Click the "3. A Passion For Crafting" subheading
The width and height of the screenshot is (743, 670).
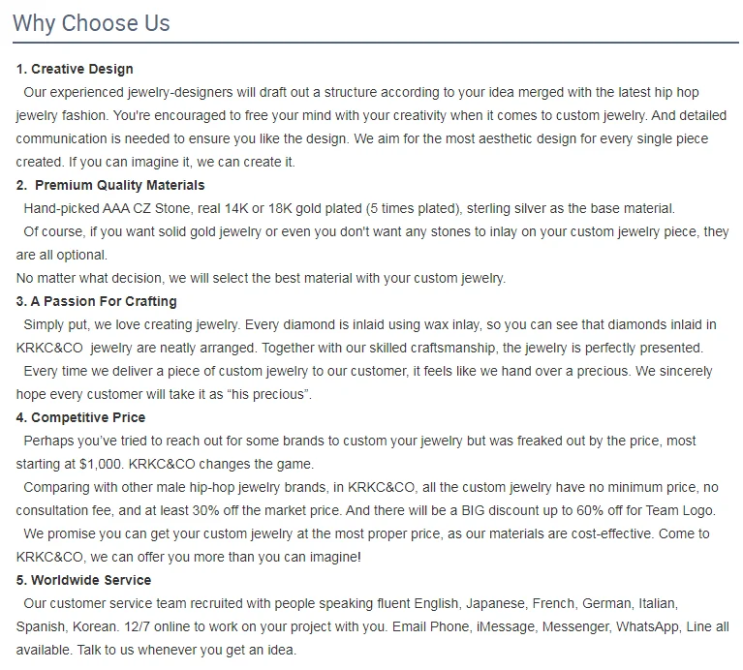tap(96, 301)
